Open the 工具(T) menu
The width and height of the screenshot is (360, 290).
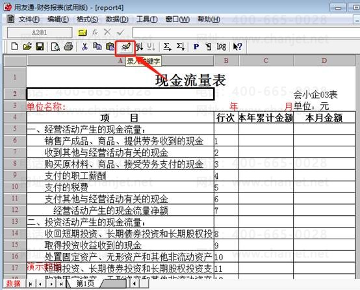pyautogui.click(x=147, y=20)
